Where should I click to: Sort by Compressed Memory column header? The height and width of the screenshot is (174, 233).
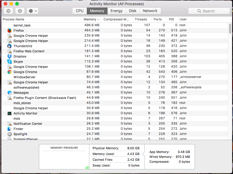pos(116,20)
